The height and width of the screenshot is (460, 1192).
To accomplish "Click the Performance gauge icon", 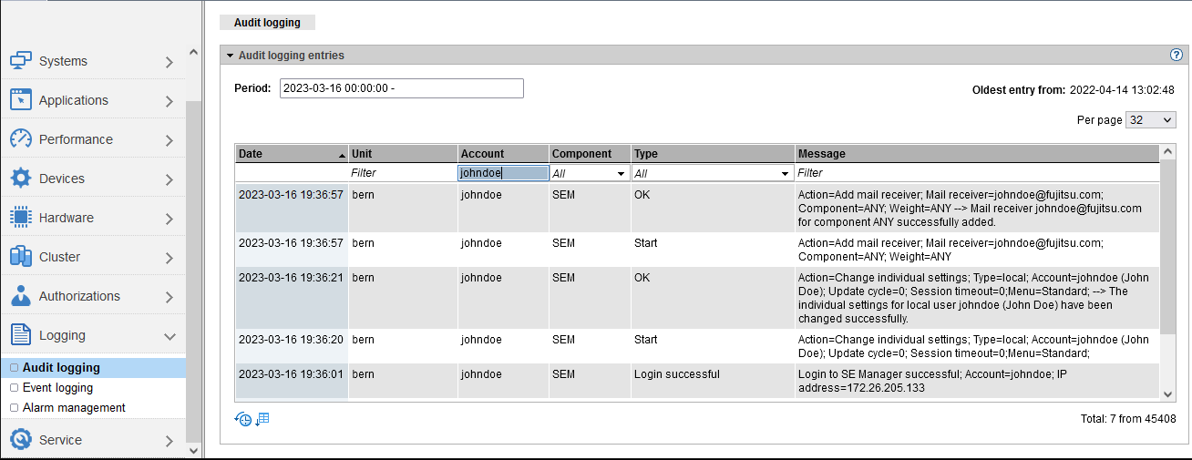I will [21, 139].
